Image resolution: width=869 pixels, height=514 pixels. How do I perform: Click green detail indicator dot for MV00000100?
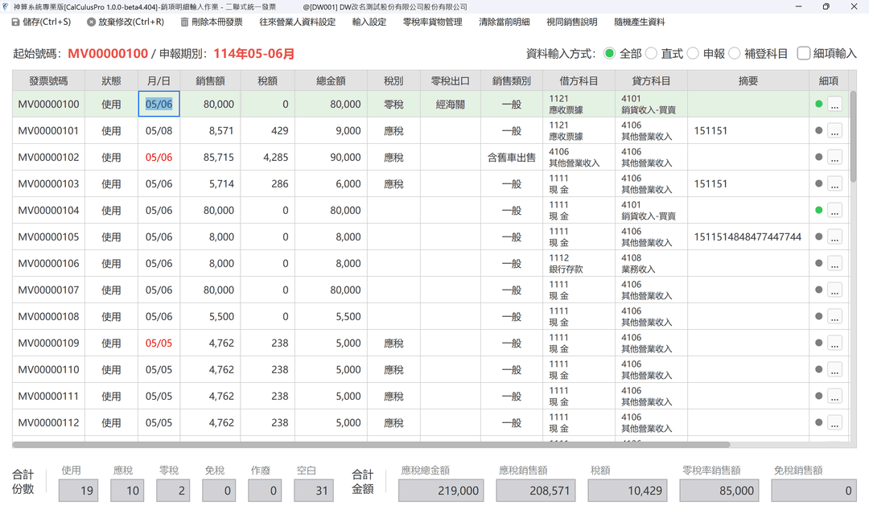click(819, 105)
